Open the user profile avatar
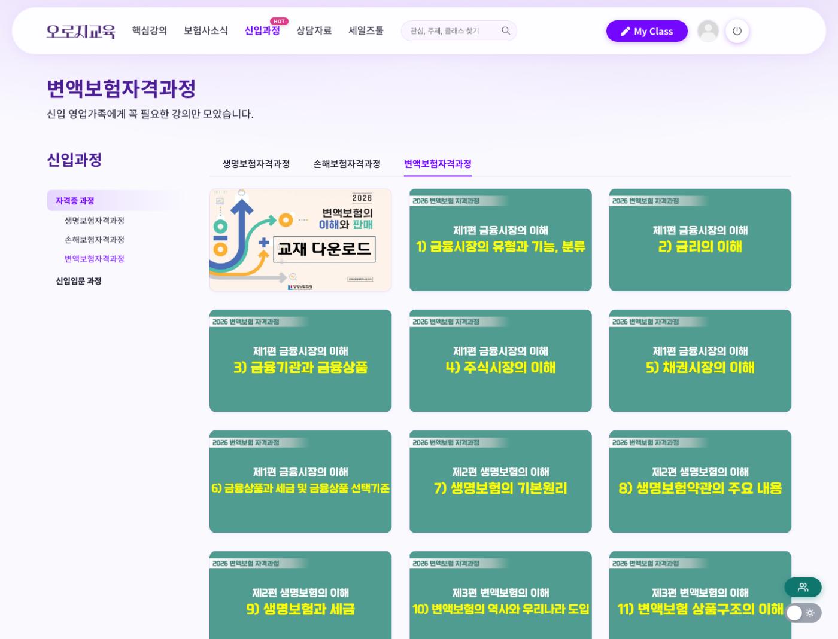838x639 pixels. point(708,31)
